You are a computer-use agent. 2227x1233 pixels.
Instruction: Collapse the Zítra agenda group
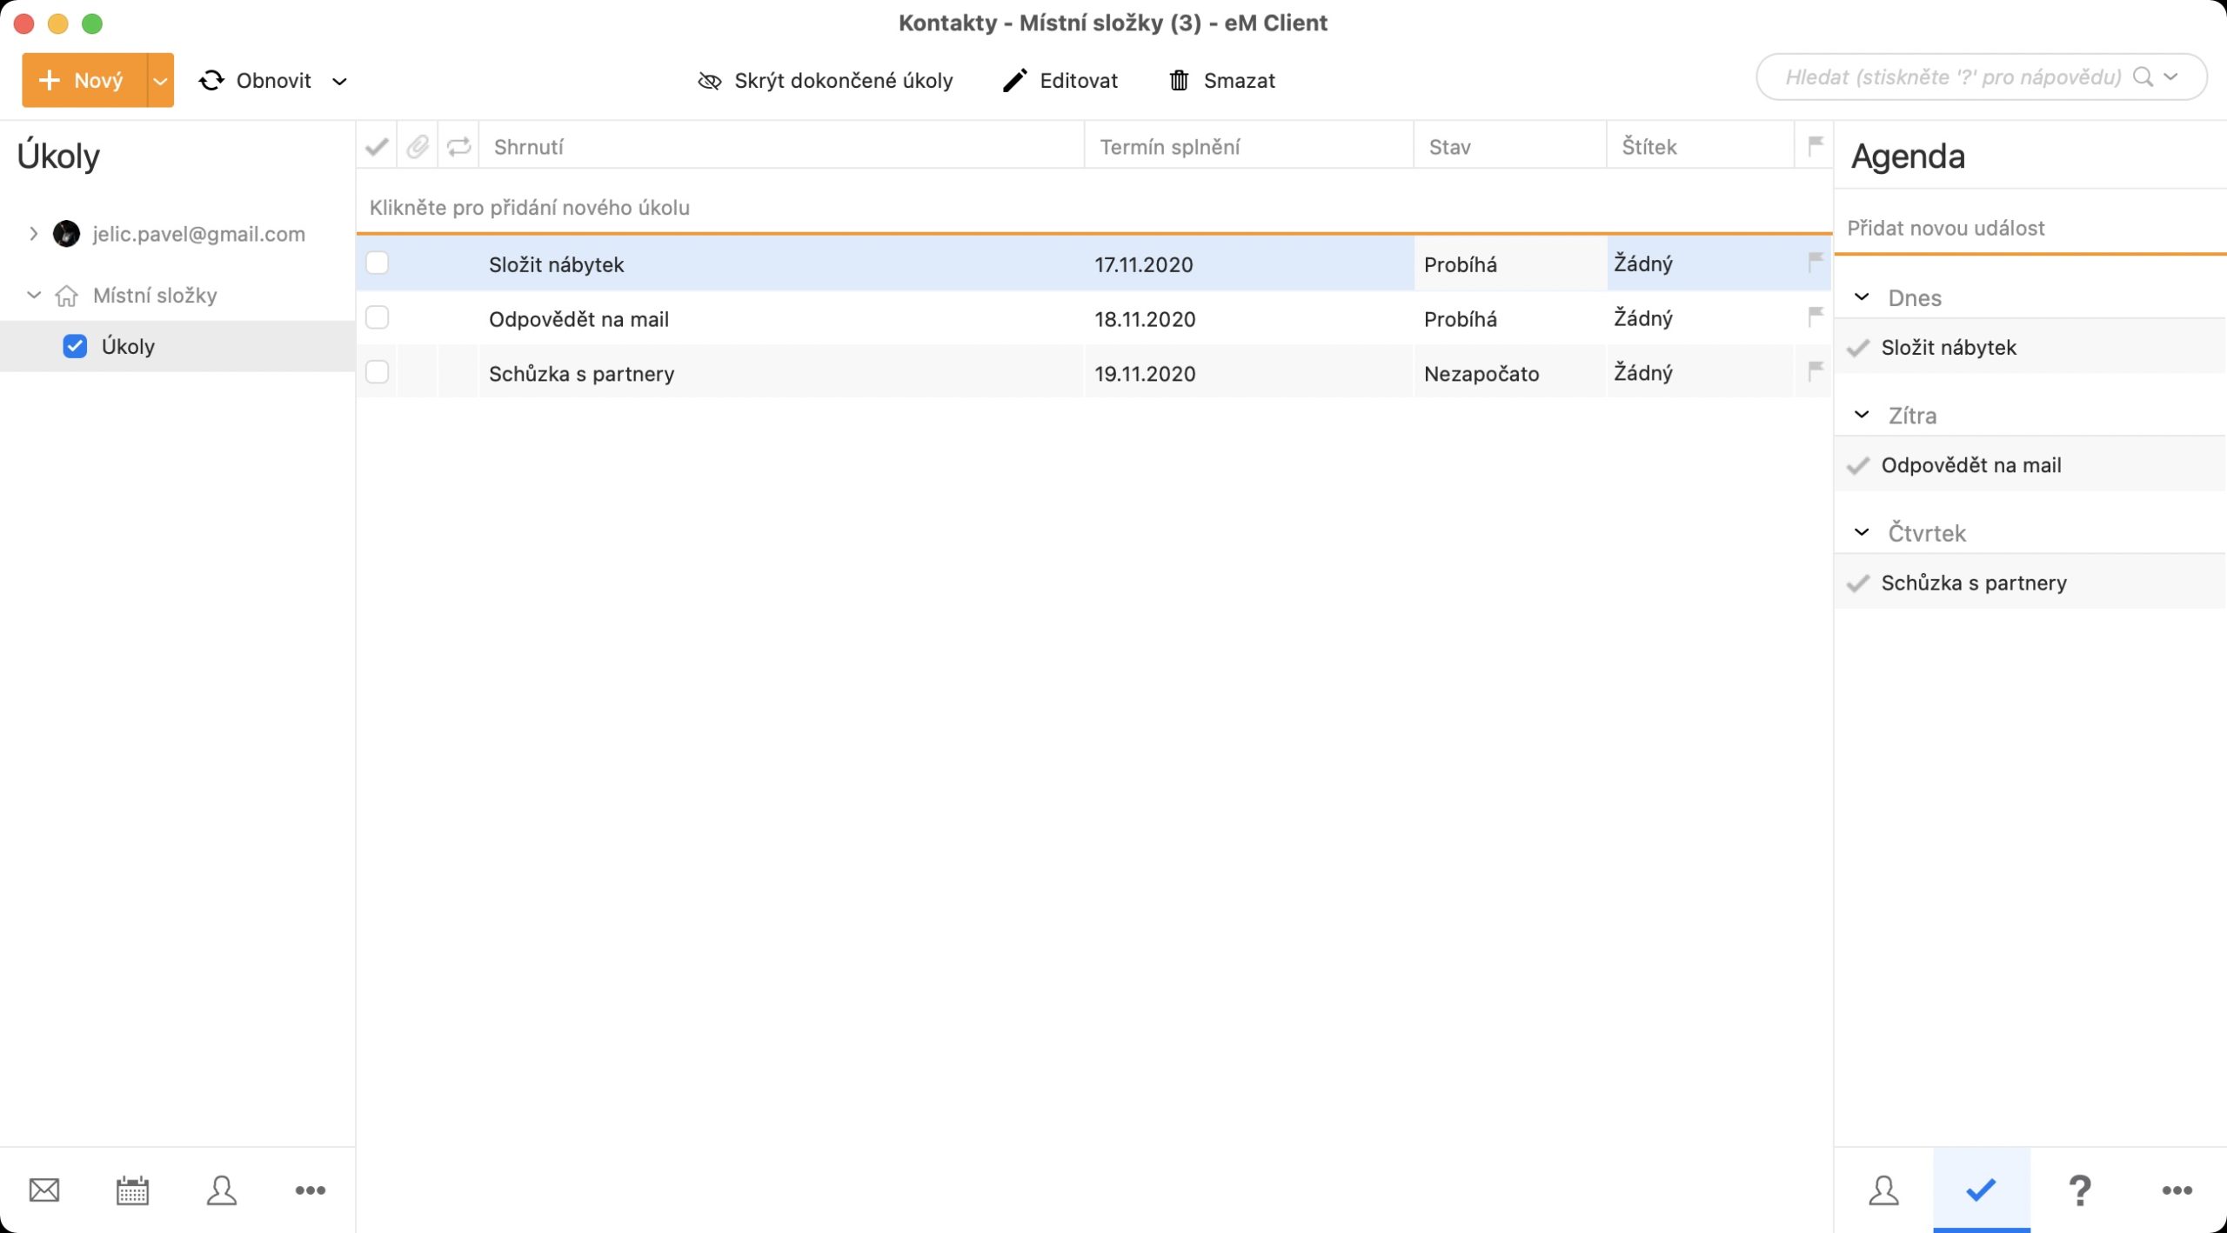click(x=1862, y=415)
